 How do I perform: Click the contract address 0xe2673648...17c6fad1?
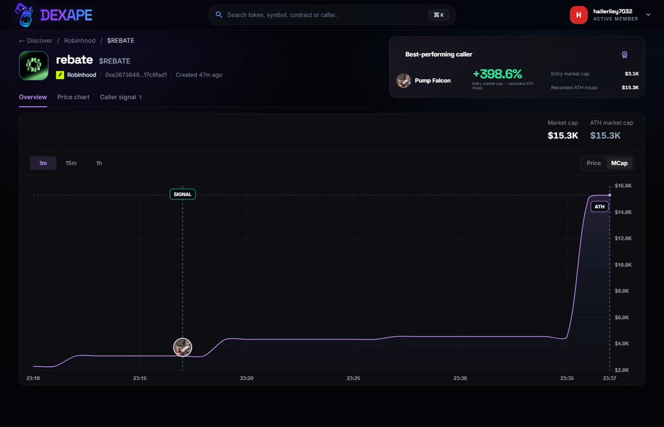coord(136,75)
